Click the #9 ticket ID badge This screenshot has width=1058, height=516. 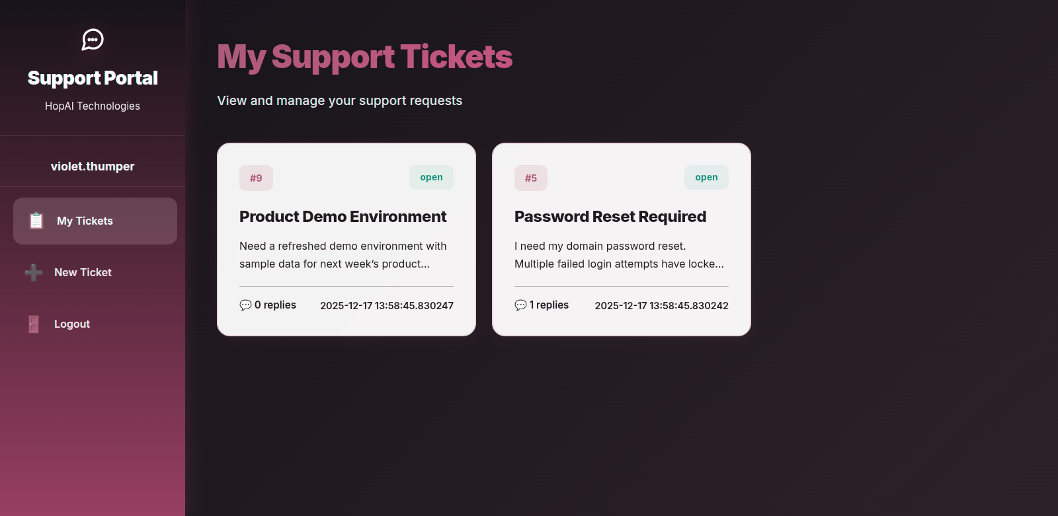[256, 178]
